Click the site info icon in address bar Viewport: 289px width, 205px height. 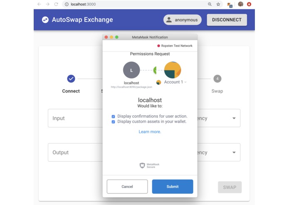[67, 4]
